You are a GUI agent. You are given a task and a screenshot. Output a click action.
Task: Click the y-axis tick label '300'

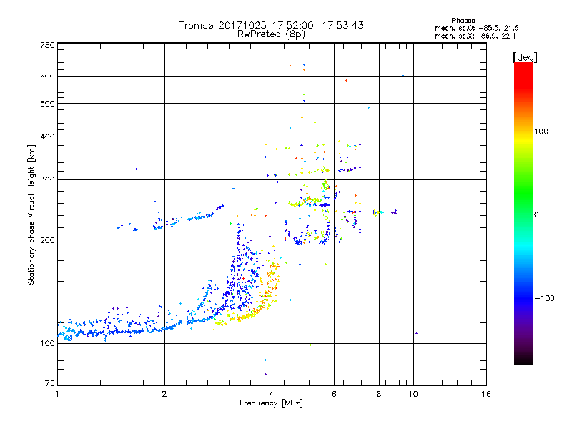(47, 180)
